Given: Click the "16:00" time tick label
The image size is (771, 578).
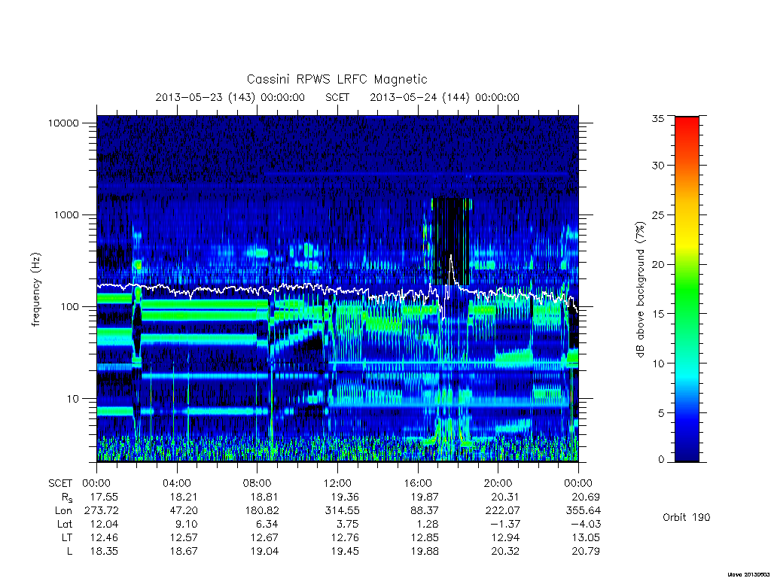Looking at the screenshot, I should coord(418,484).
